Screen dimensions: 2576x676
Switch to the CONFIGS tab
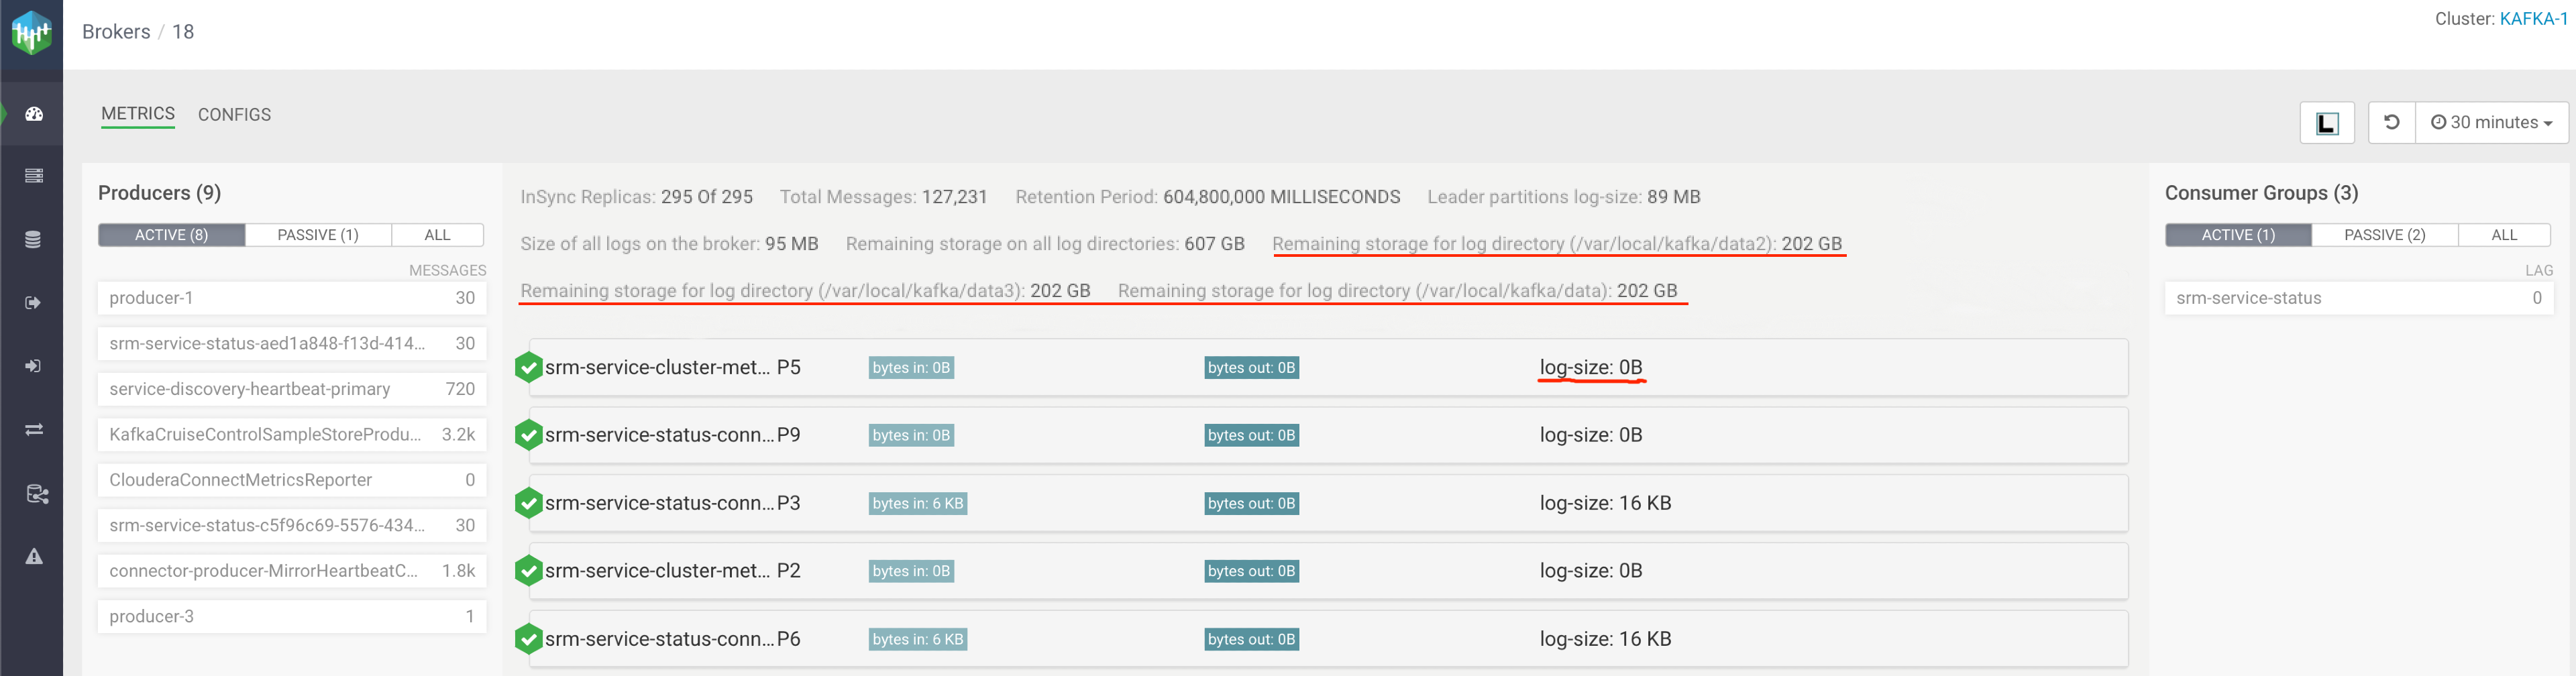pyautogui.click(x=234, y=115)
